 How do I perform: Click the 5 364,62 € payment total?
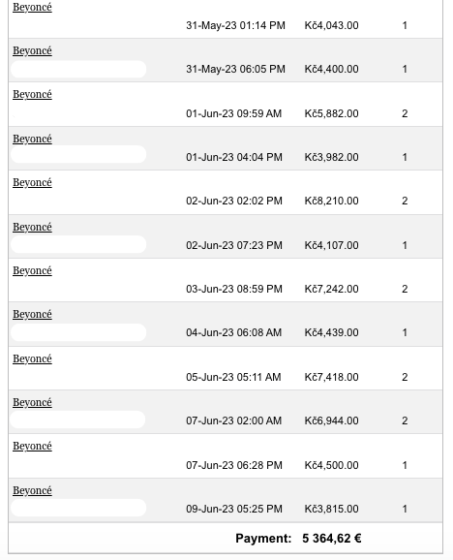pyautogui.click(x=332, y=539)
